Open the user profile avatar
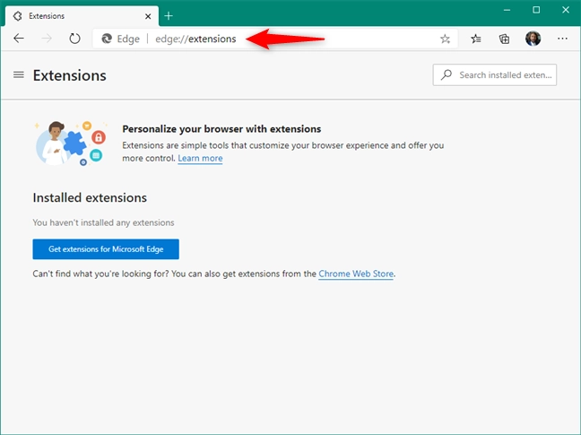The height and width of the screenshot is (435, 581). [x=533, y=39]
